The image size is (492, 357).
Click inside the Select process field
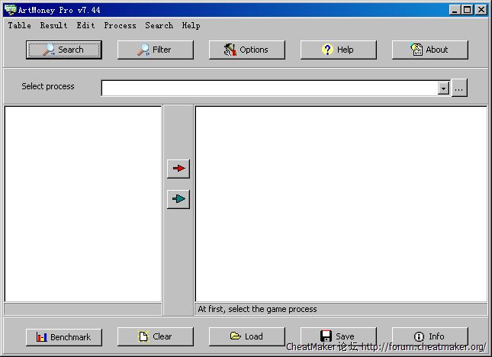click(269, 88)
